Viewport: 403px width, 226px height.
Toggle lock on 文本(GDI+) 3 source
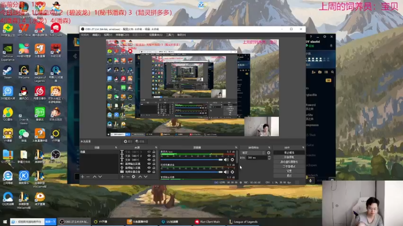pos(154,152)
